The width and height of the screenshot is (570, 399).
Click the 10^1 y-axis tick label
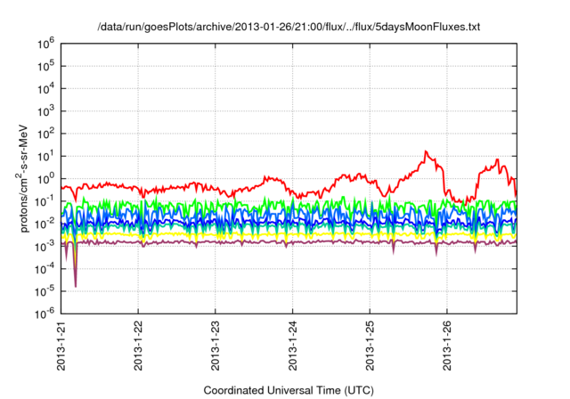pos(45,157)
